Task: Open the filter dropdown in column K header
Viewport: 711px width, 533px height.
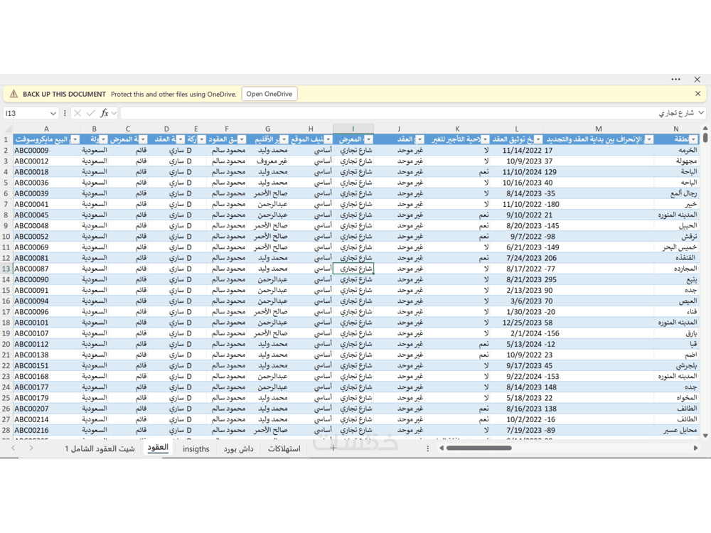Action: click(485, 139)
